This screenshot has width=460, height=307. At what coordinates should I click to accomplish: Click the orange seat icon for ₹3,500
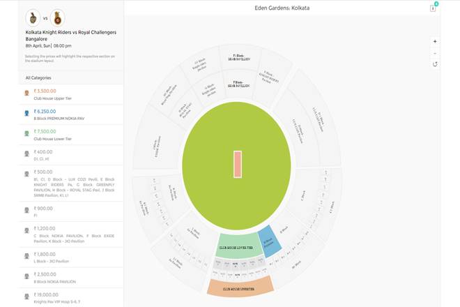[x=26, y=93]
